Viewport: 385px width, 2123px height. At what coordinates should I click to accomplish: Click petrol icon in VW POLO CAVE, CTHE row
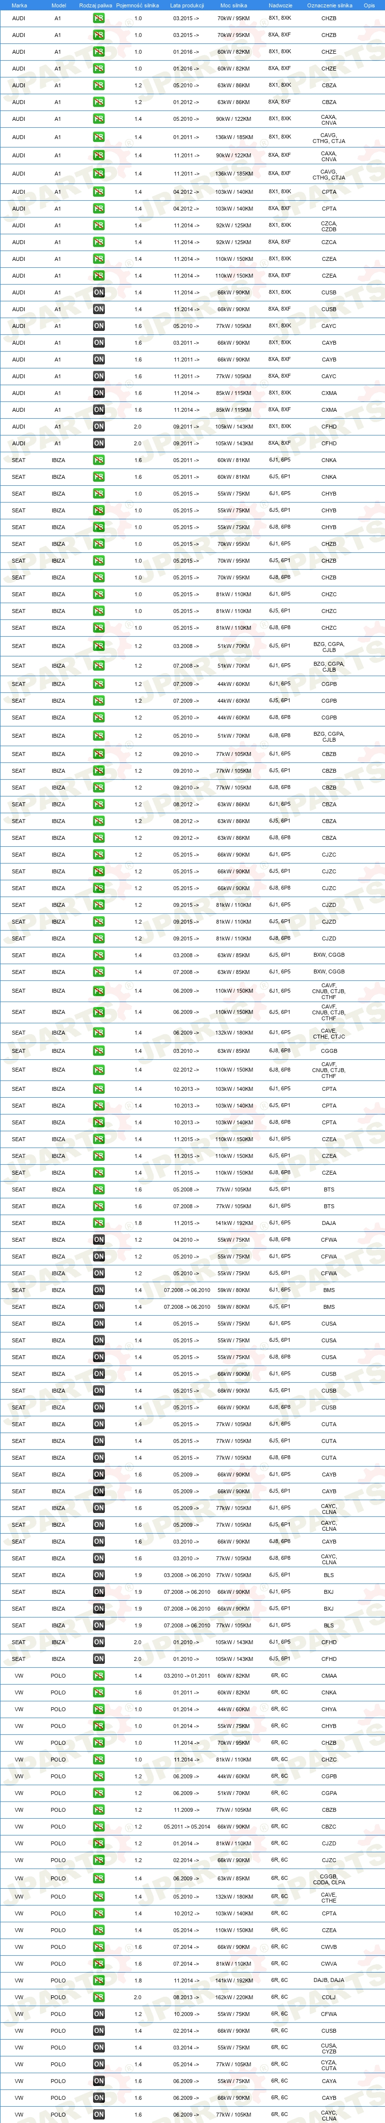99,1896
